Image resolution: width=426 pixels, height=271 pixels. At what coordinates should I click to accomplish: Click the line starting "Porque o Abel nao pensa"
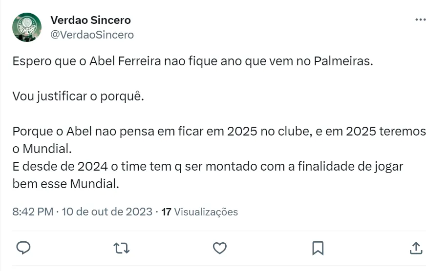click(x=219, y=132)
